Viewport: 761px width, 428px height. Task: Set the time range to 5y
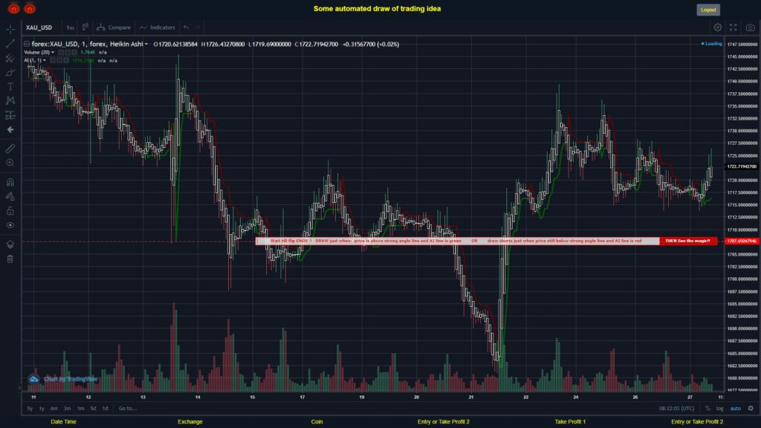[x=30, y=409]
